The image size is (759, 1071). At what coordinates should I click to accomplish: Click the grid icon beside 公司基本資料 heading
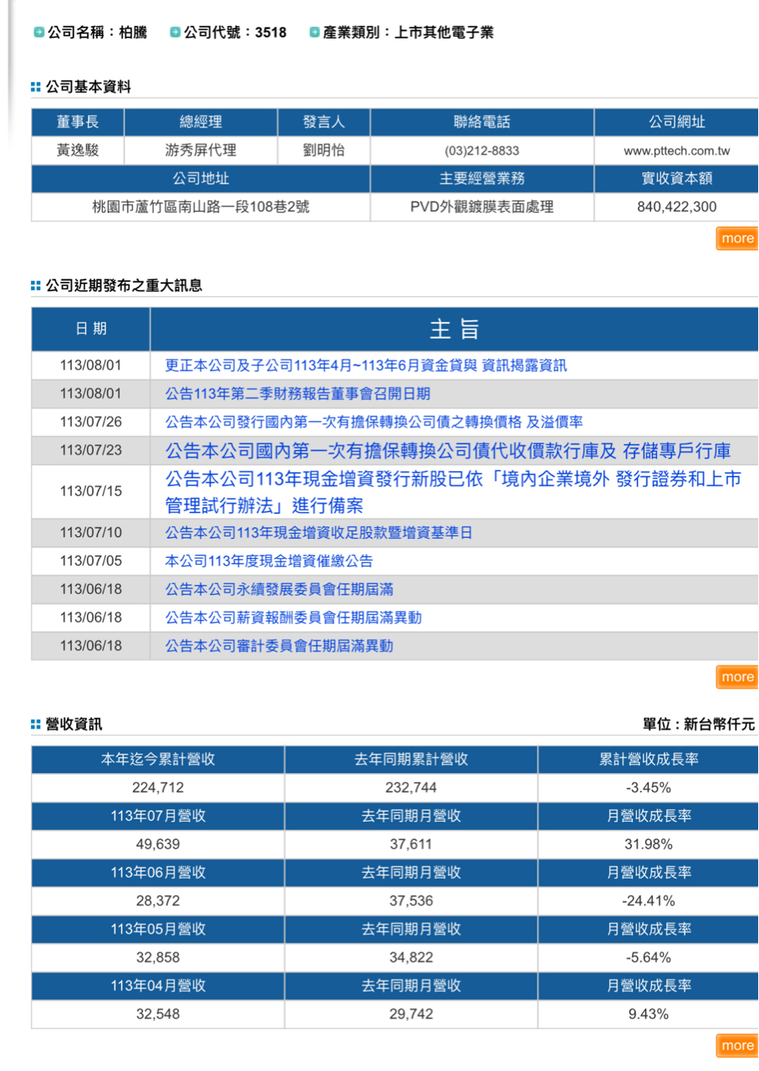36,87
